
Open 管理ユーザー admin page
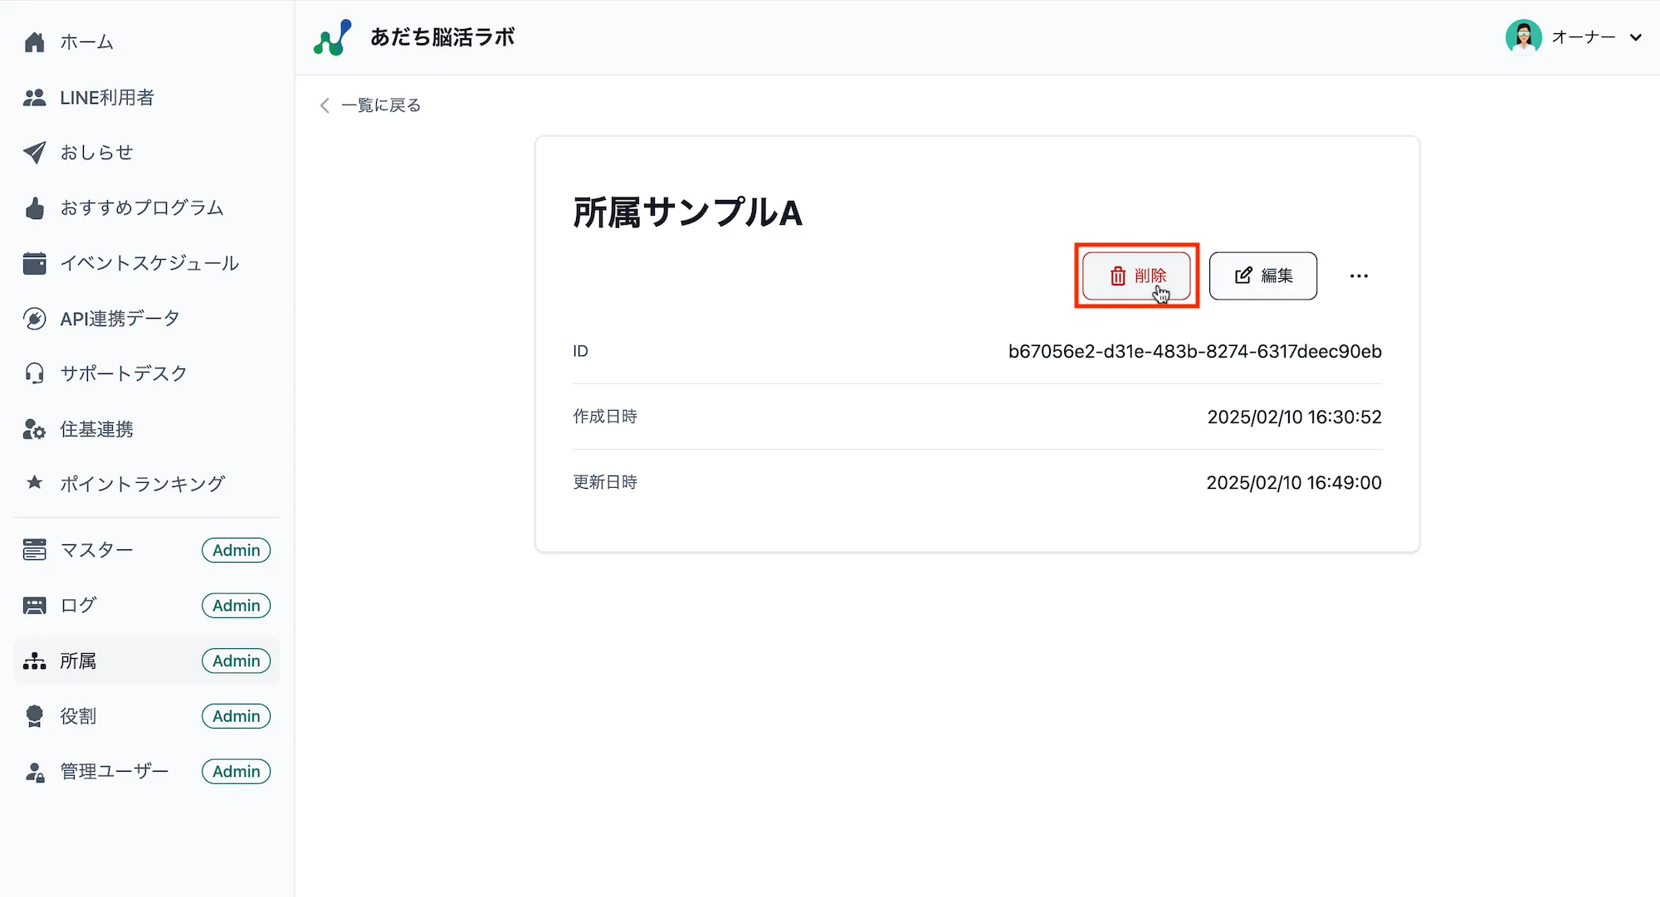pyautogui.click(x=147, y=772)
